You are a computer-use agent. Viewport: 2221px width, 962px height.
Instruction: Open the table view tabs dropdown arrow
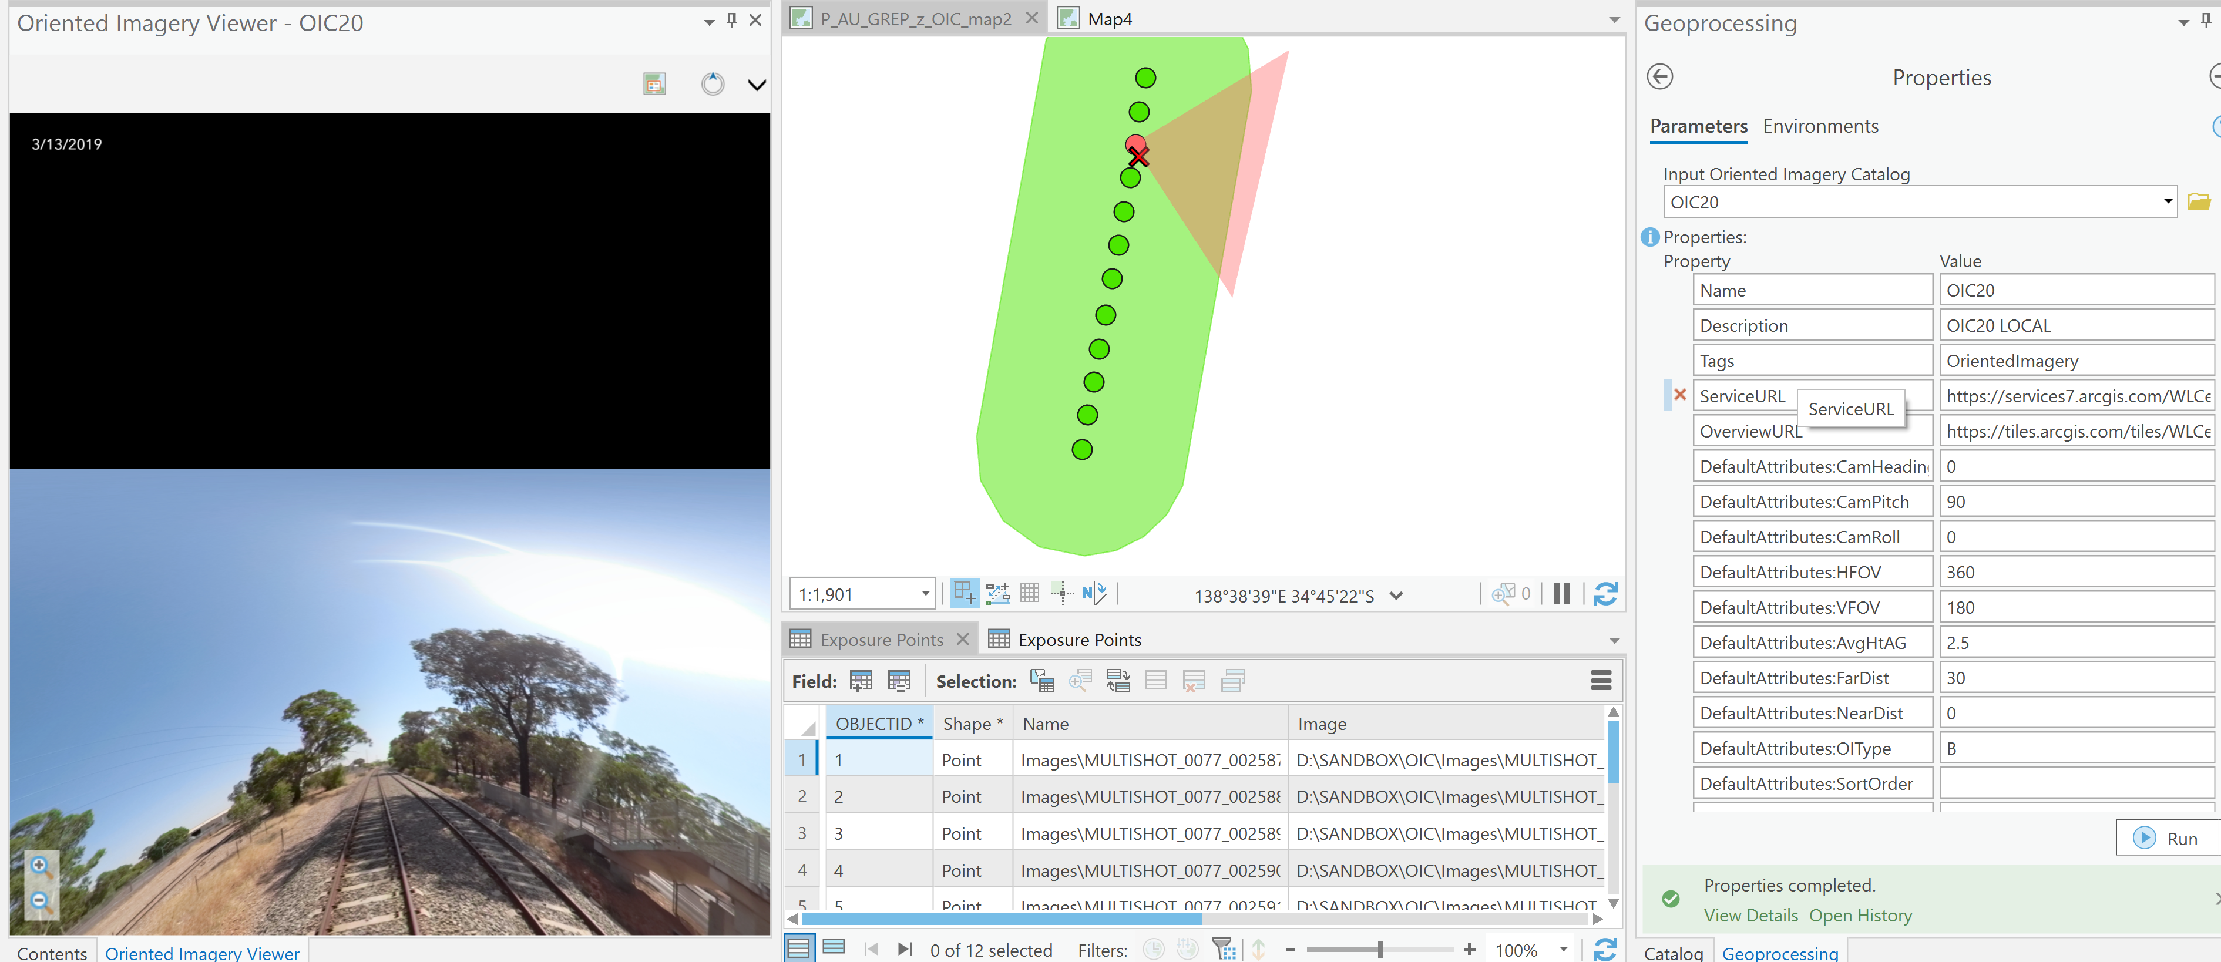(x=1614, y=641)
